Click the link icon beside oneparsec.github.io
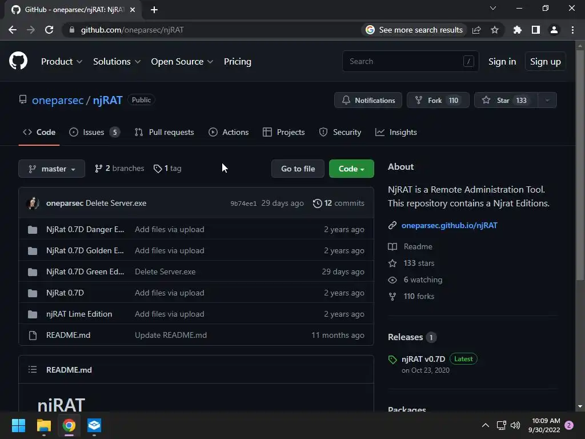585x439 pixels. pyautogui.click(x=392, y=225)
